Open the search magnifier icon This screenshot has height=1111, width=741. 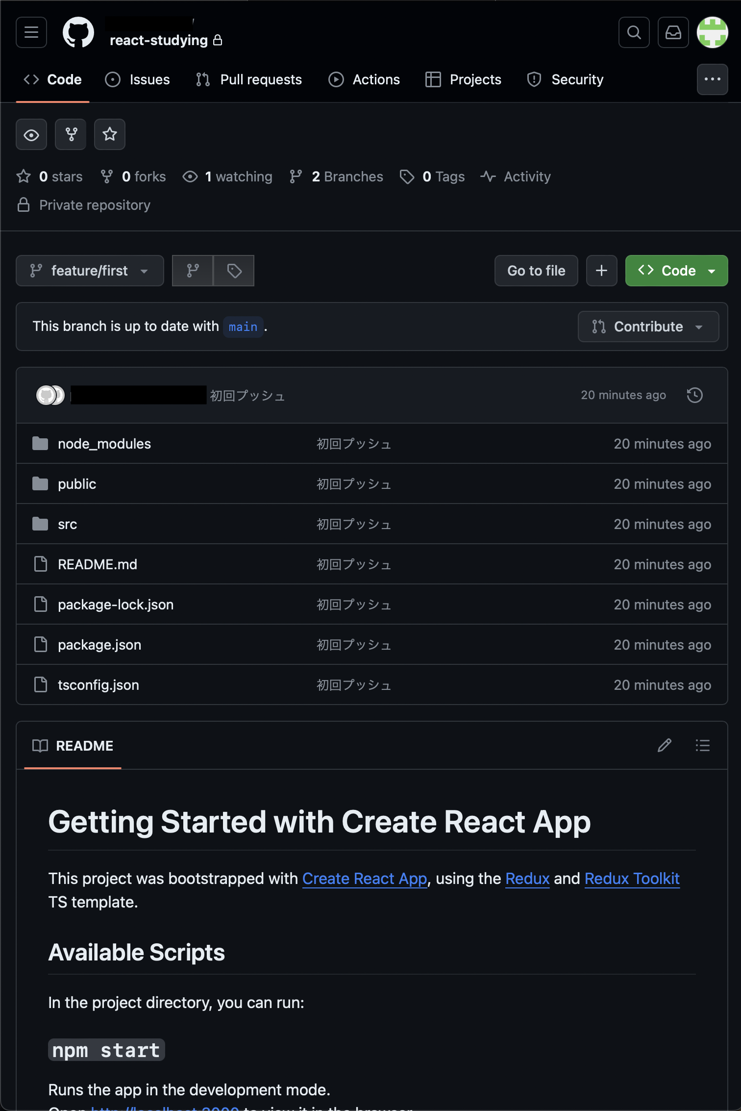[634, 32]
